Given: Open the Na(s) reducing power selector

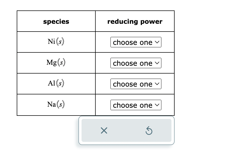Looking at the screenshot, I should point(136,105).
